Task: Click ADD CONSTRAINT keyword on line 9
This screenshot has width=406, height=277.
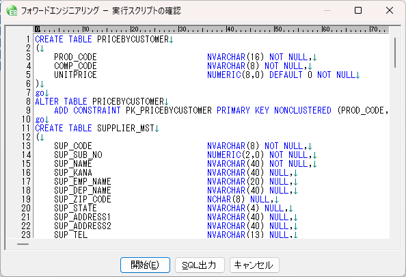Action: (87, 110)
